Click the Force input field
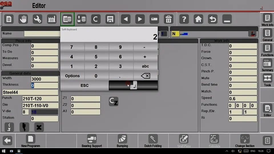 243,53
